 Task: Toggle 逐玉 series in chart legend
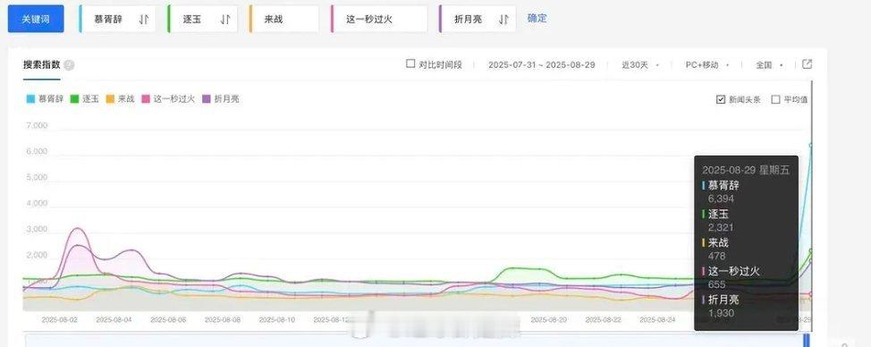tap(84, 99)
